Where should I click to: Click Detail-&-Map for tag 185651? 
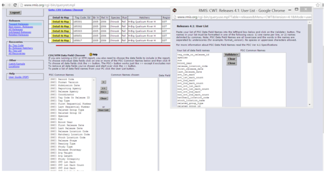pyautogui.click(x=61, y=36)
